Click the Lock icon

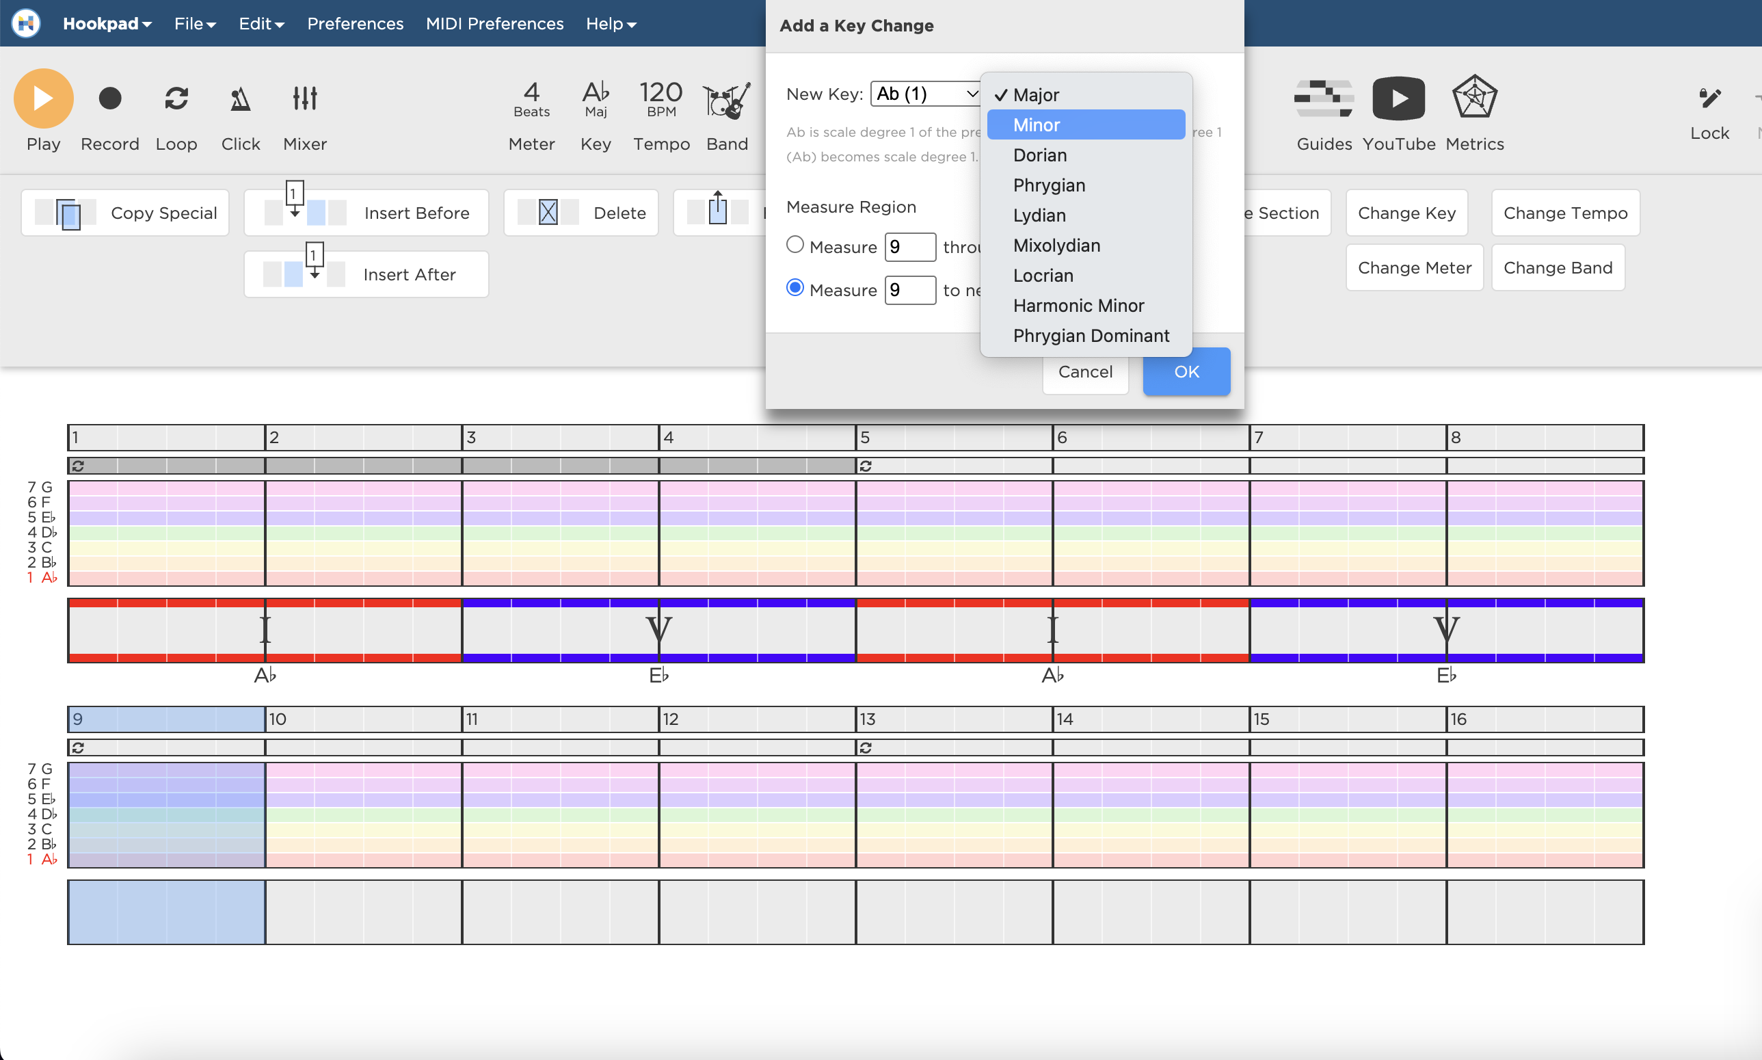coord(1709,98)
